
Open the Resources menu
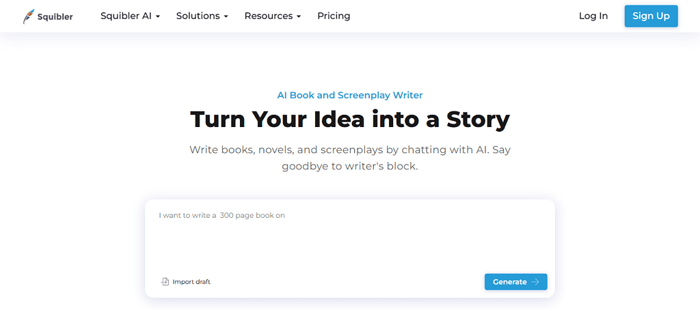point(268,16)
